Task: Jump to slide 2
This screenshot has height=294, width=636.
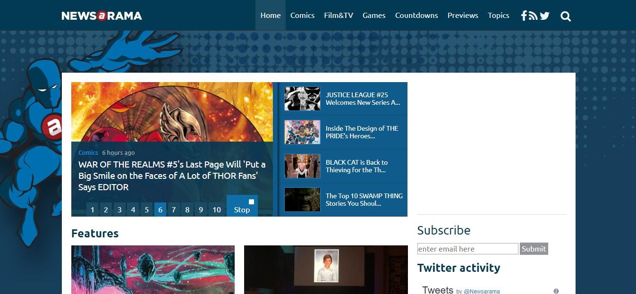Action: 106,210
